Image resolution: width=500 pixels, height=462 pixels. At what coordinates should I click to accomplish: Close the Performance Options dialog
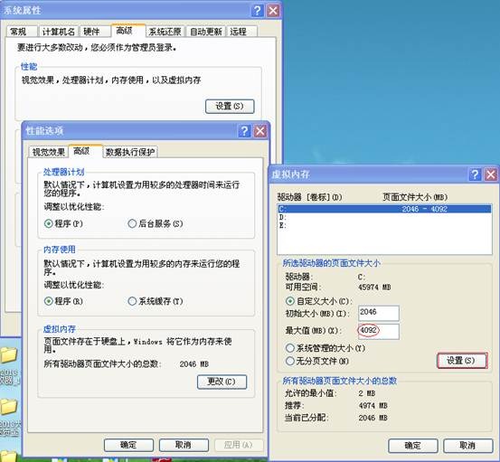click(260, 131)
